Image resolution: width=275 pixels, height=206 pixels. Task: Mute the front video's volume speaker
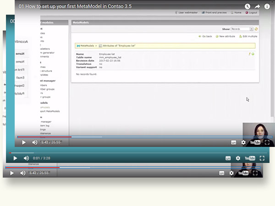tap(34, 142)
